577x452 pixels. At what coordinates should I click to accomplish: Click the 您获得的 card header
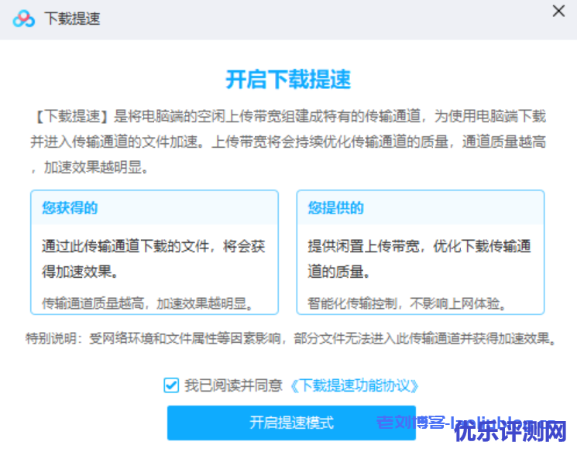[154, 207]
